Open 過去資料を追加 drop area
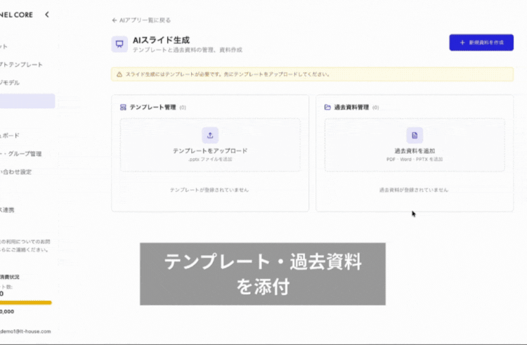The width and height of the screenshot is (527, 345). pos(415,145)
